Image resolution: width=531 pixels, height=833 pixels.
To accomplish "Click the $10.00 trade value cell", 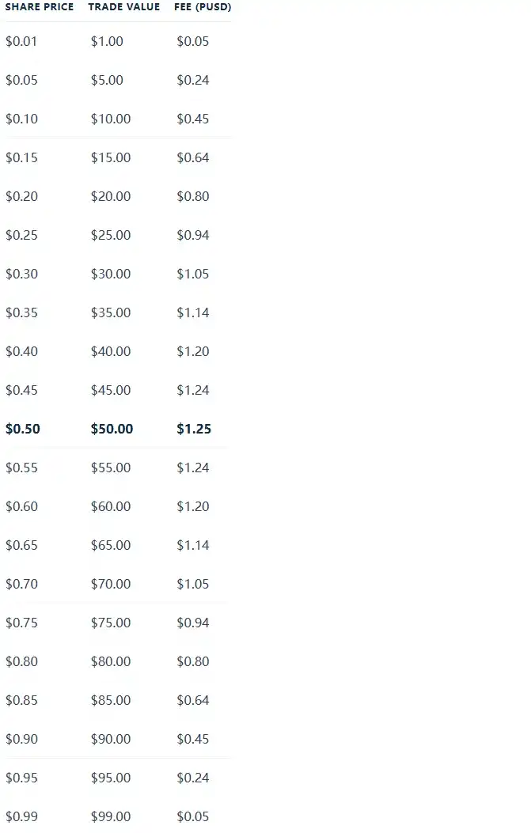I will point(111,119).
